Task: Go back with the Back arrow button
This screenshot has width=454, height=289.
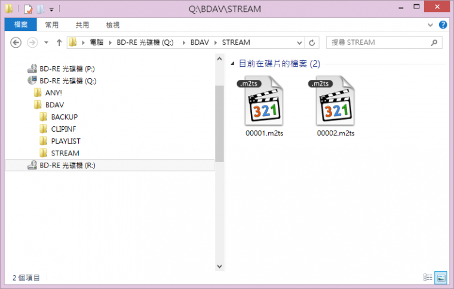Action: pos(16,43)
